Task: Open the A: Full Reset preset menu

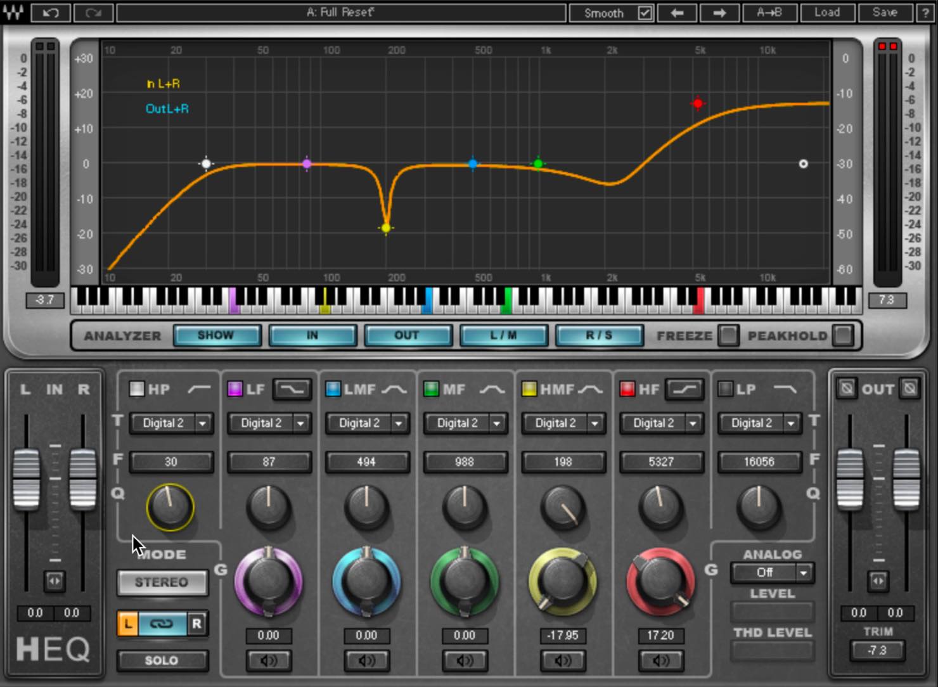Action: pyautogui.click(x=341, y=13)
